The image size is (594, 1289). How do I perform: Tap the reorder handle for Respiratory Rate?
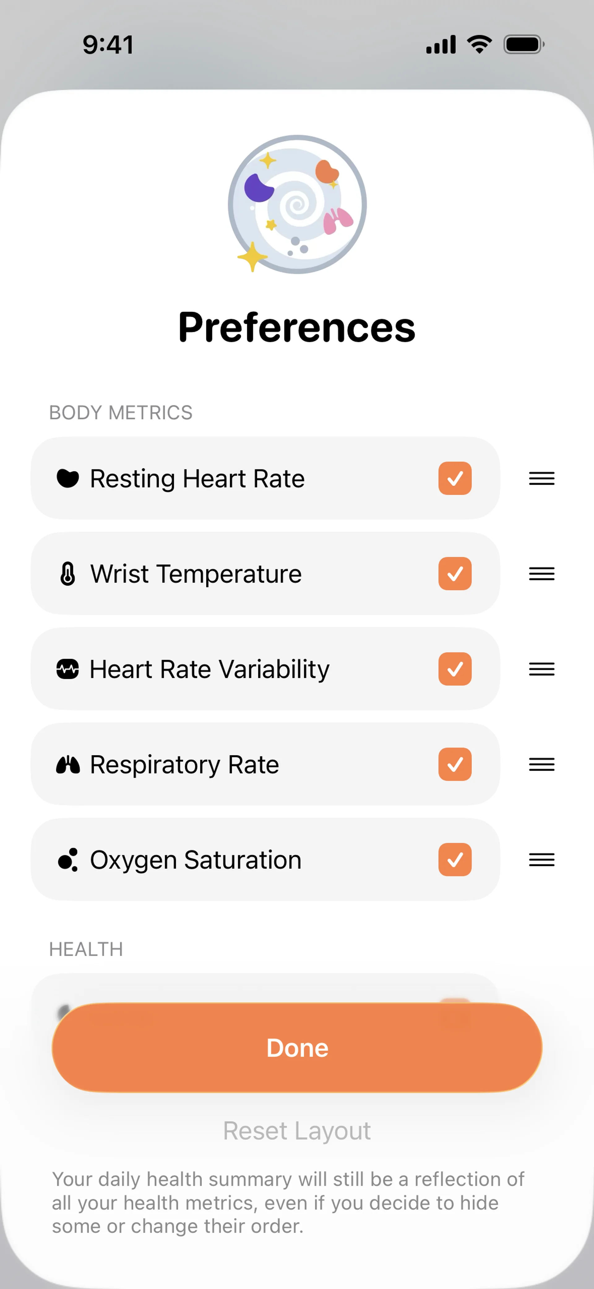(x=541, y=765)
